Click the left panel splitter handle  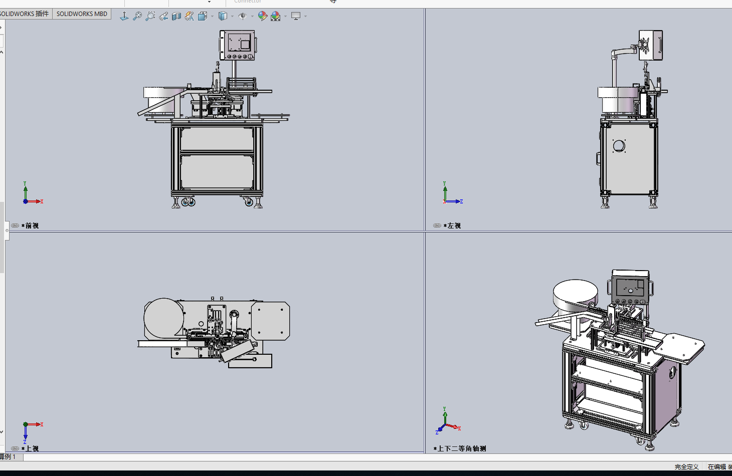pyautogui.click(x=7, y=230)
